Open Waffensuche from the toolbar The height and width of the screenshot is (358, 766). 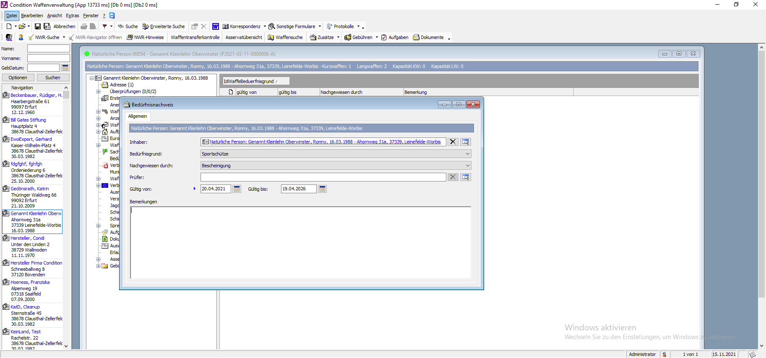tap(285, 37)
